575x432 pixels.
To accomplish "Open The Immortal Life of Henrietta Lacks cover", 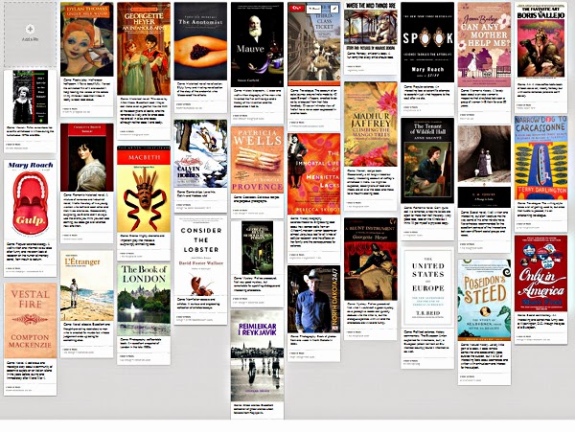I will (314, 173).
